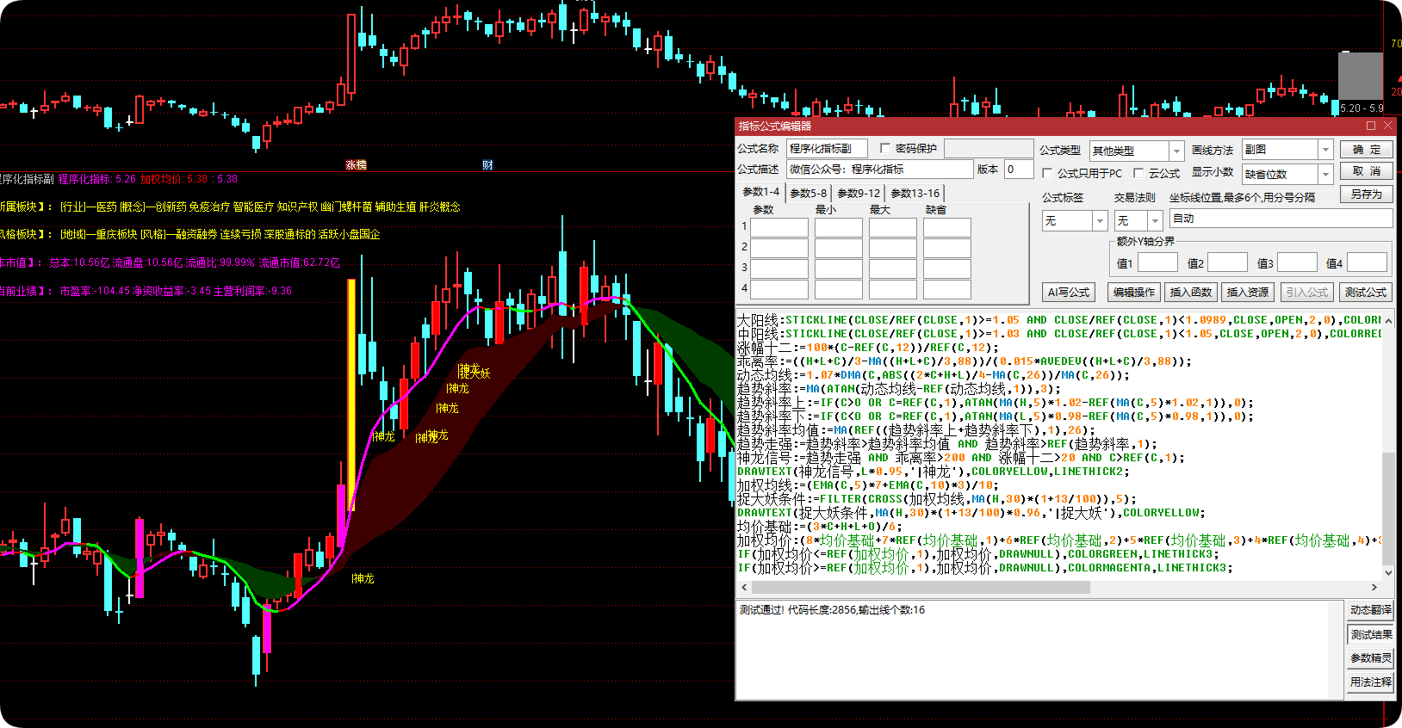
Task: Click the code editor's scroll-up arrow
Action: pyautogui.click(x=1388, y=320)
